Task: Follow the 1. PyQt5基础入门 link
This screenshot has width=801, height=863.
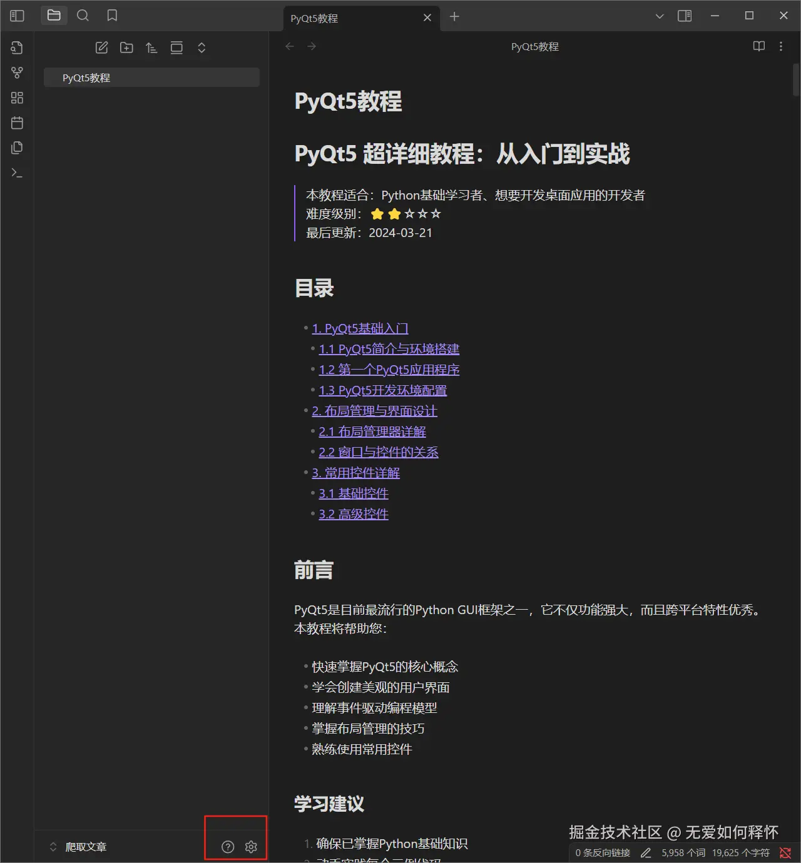Action: point(360,328)
